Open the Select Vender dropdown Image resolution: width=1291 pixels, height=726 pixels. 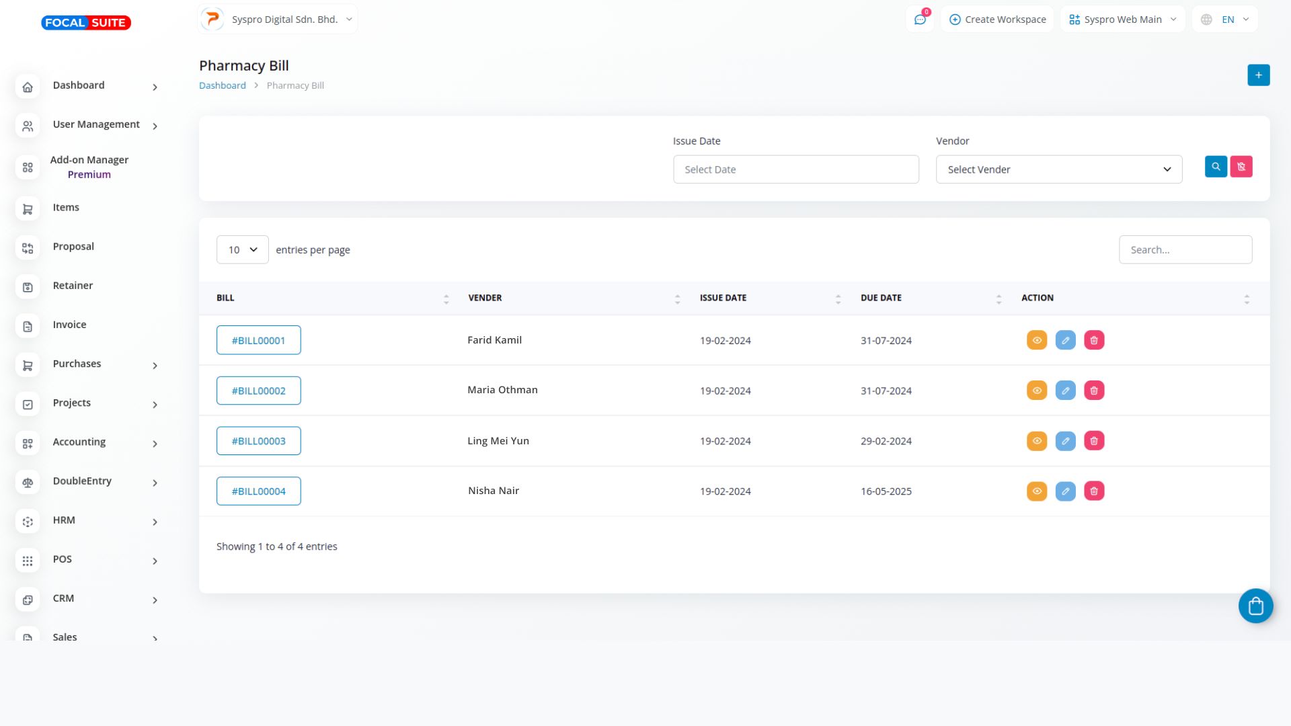point(1058,169)
